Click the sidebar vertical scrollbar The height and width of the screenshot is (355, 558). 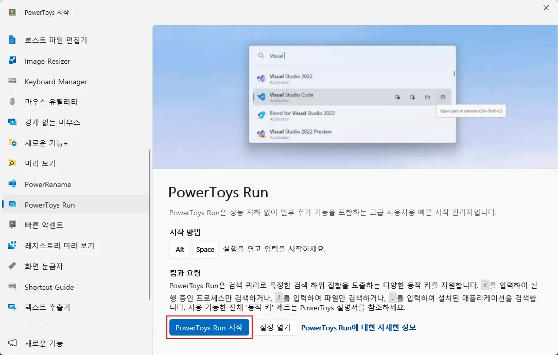[x=150, y=225]
